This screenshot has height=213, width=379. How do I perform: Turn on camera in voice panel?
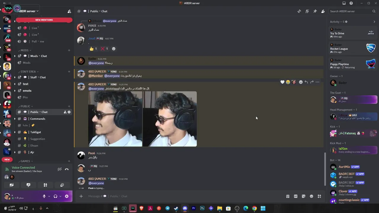click(12, 185)
